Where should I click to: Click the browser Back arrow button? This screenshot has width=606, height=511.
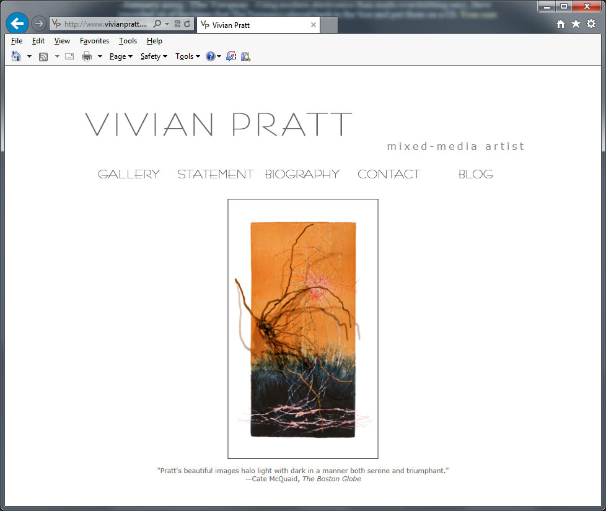pos(17,24)
